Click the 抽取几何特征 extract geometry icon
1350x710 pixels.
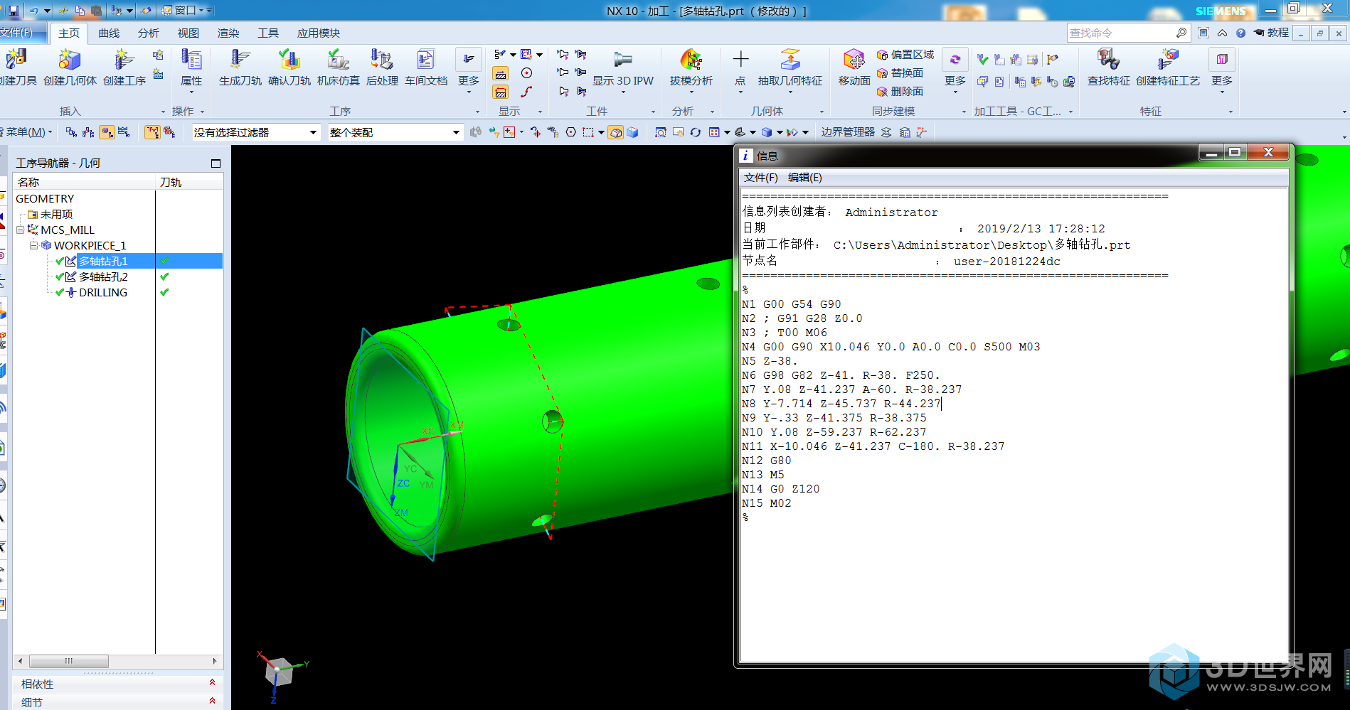point(790,60)
